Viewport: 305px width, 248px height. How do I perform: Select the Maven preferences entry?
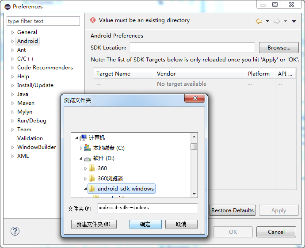coord(26,103)
